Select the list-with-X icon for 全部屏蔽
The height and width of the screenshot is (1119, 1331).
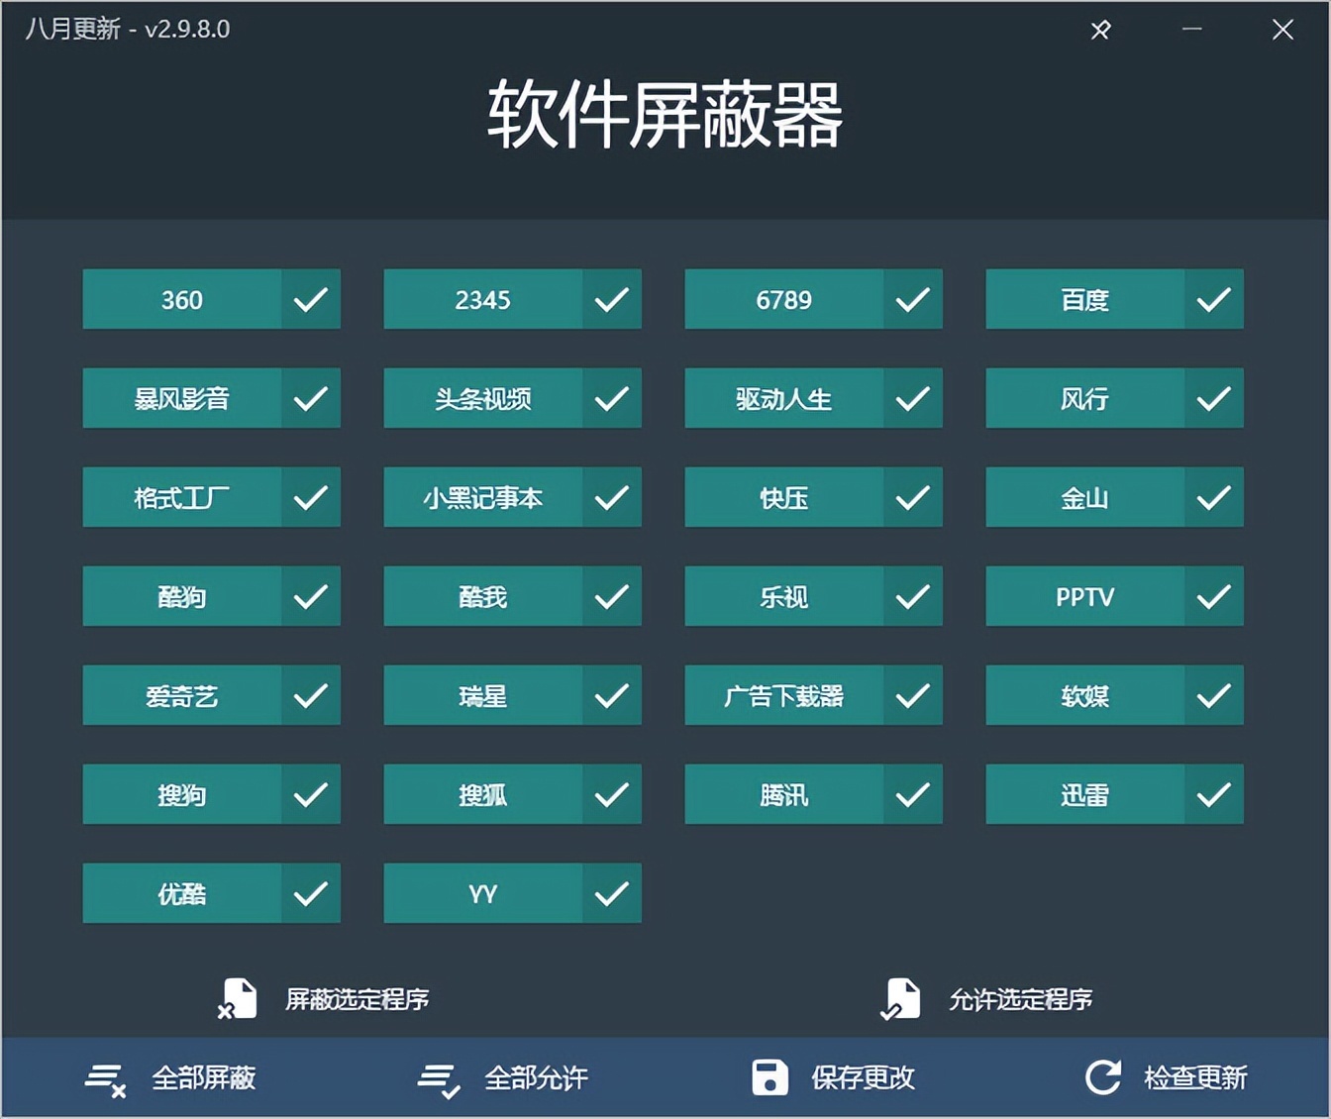[x=106, y=1077]
